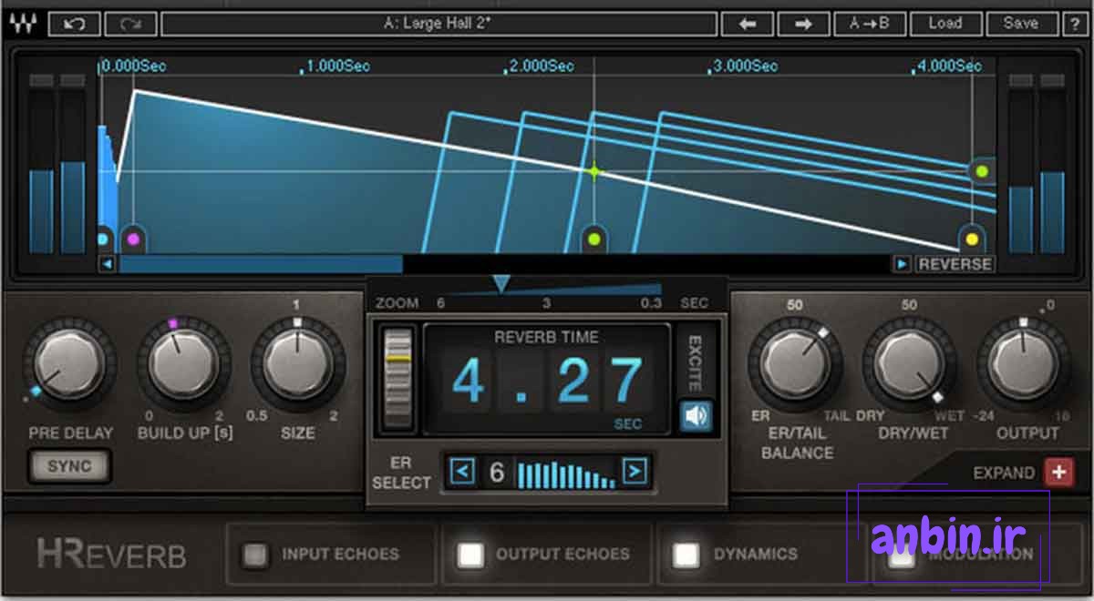Image resolution: width=1094 pixels, height=601 pixels.
Task: Select previous ER pattern arrow
Action: [x=463, y=472]
